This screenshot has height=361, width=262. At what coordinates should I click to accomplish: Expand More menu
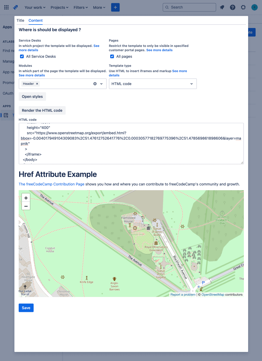(x=99, y=7)
